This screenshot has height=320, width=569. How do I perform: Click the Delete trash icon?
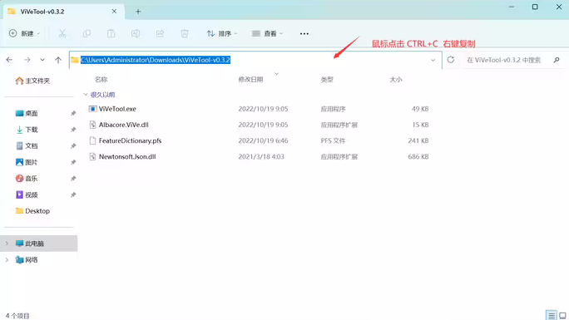tap(185, 33)
